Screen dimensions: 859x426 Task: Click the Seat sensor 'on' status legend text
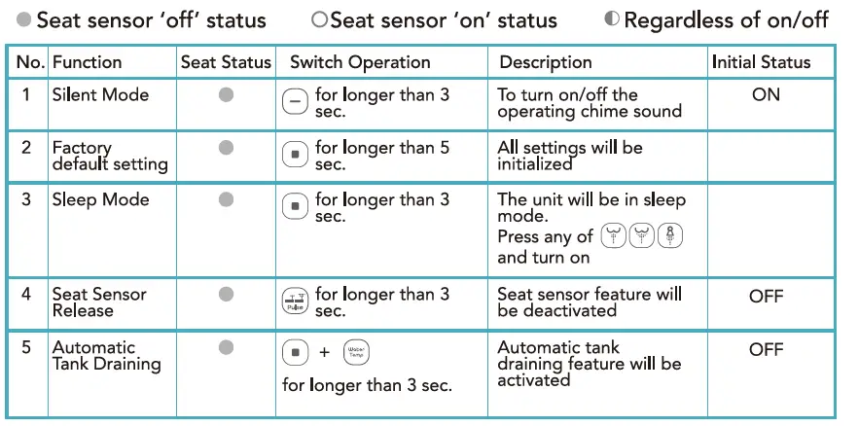[443, 19]
